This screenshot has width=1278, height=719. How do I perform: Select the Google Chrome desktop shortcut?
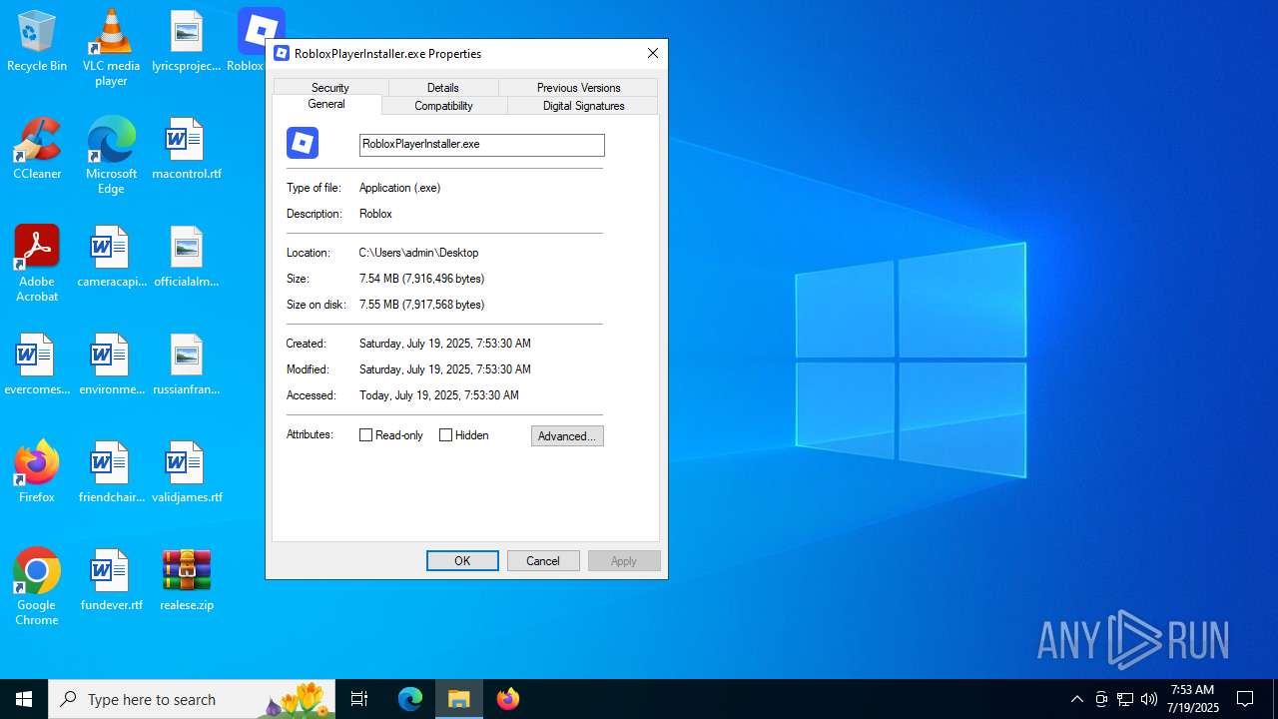[x=37, y=587]
